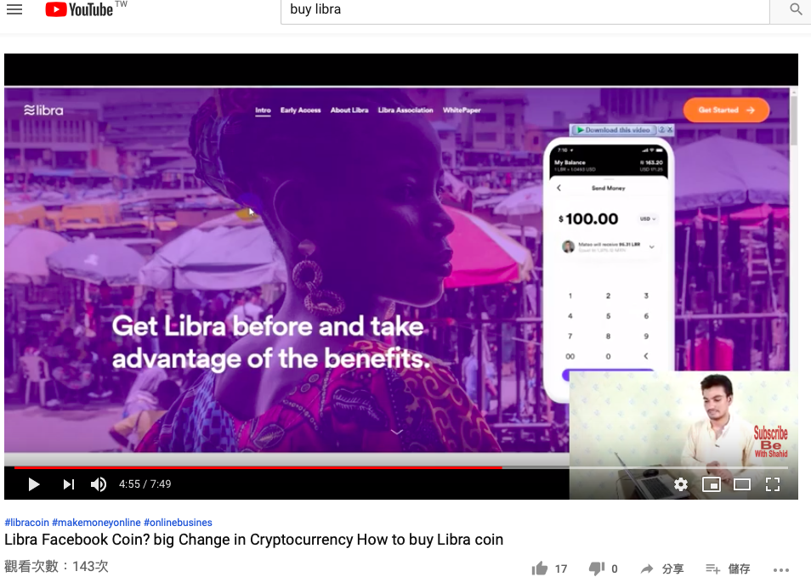This screenshot has height=577, width=811.
Task: Save video to a playlist
Action: tap(728, 569)
